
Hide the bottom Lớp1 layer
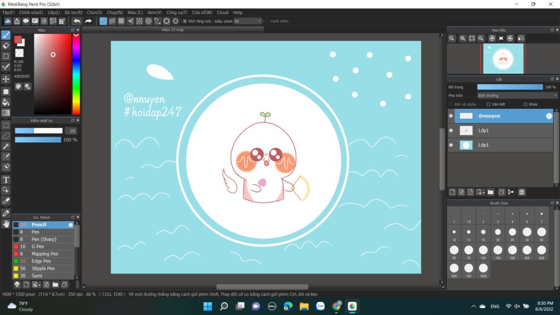pyautogui.click(x=451, y=145)
